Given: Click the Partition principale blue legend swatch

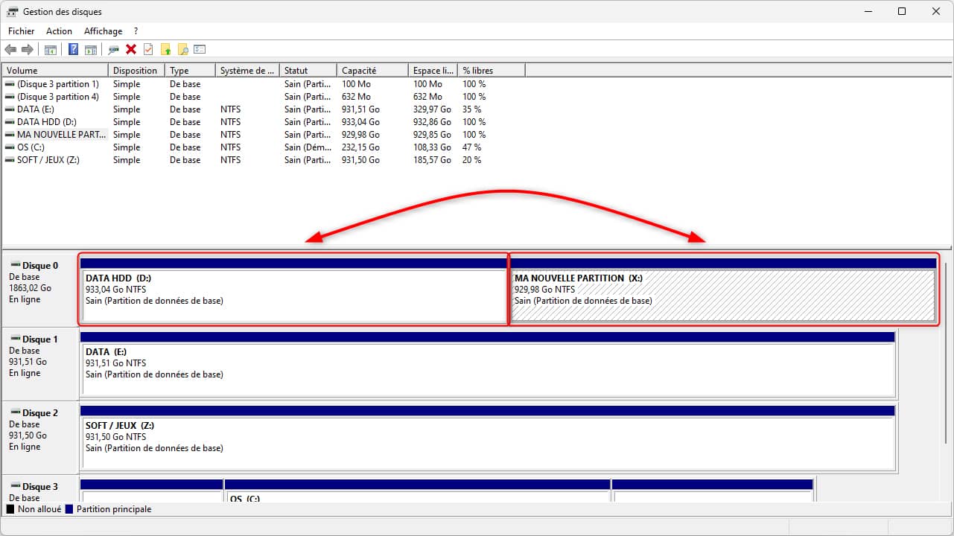Looking at the screenshot, I should (x=69, y=510).
